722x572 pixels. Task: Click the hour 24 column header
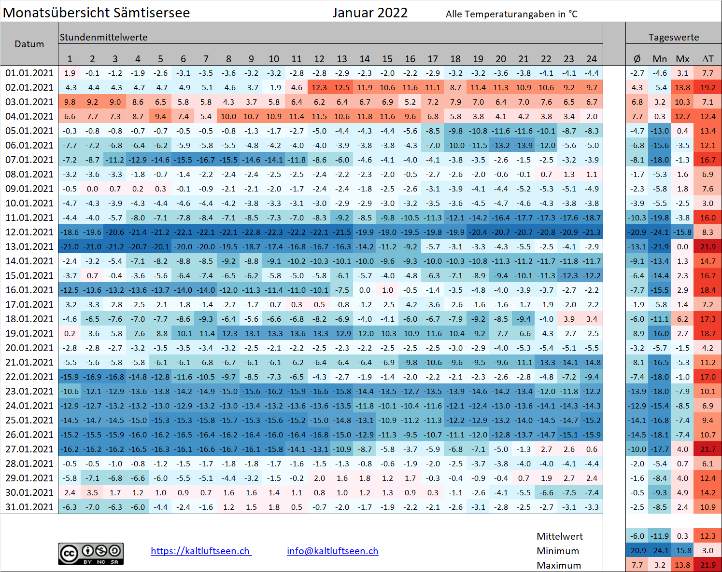(x=592, y=59)
